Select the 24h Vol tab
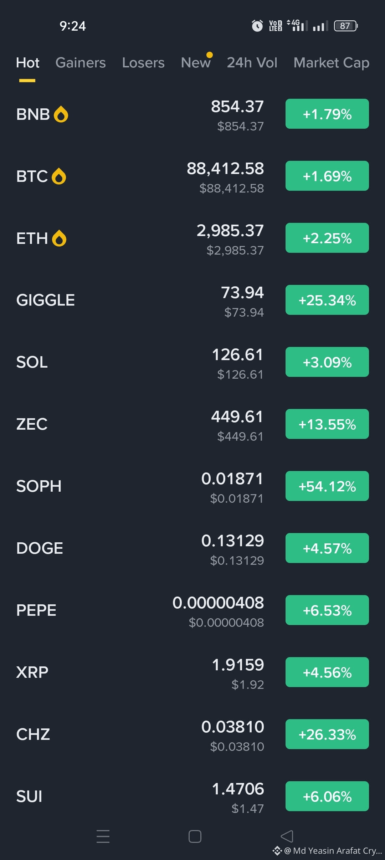385x860 pixels. tap(252, 63)
